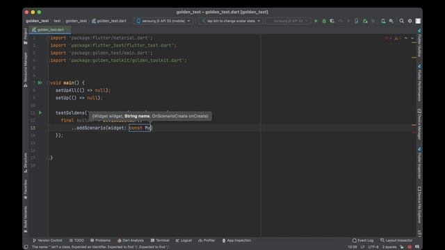Open the TODO tool tab
Screen dimensions: 445x250
(76, 240)
